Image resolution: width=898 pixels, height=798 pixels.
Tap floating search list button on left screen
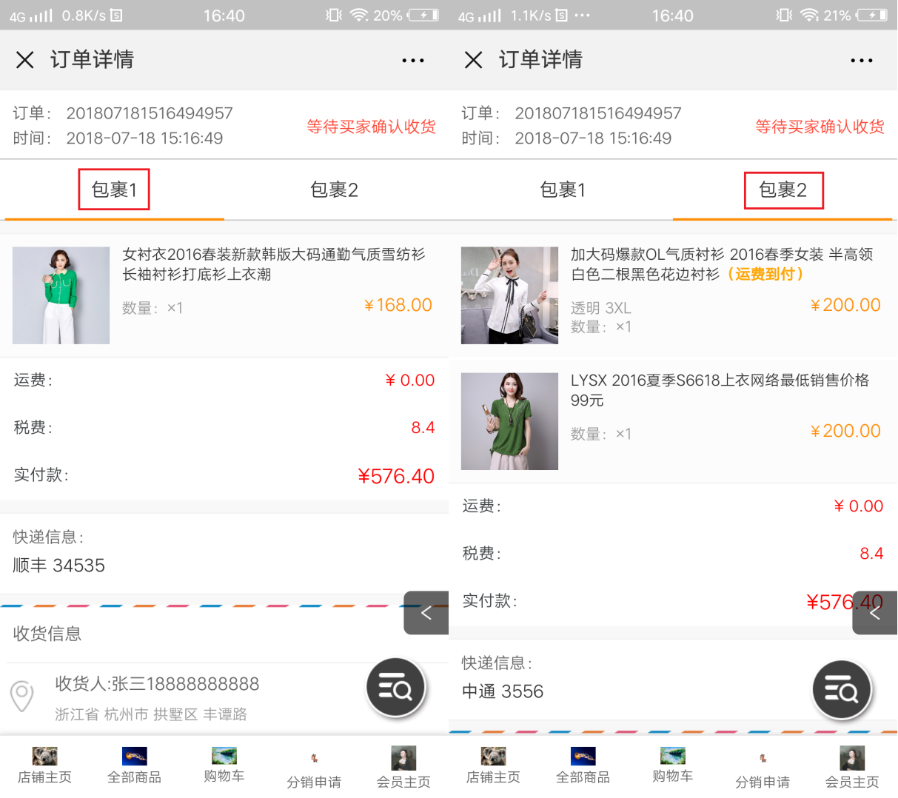pos(396,688)
